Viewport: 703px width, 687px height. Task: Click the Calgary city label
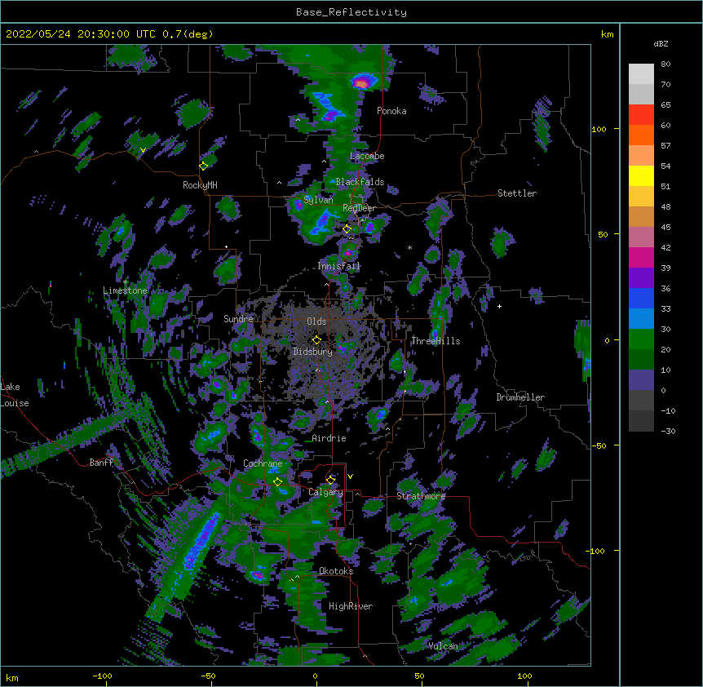[x=325, y=492]
